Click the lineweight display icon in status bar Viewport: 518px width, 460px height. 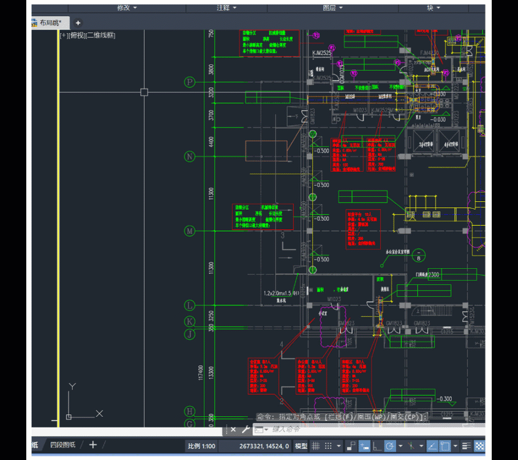tap(467, 446)
